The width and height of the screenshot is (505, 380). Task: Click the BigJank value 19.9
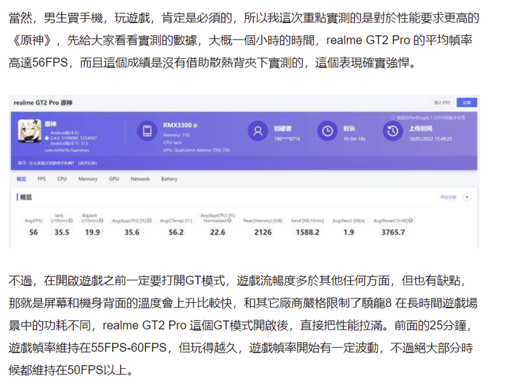(x=93, y=232)
